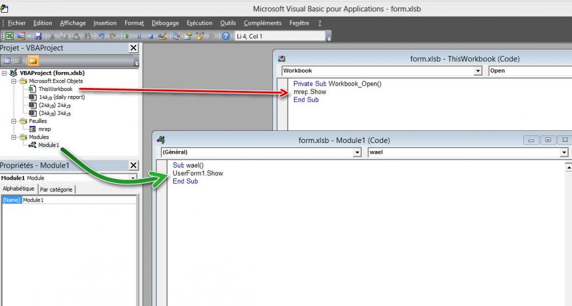
Task: Collapse the VBAProject (form.xlsb) tree node
Action: click(x=5, y=73)
